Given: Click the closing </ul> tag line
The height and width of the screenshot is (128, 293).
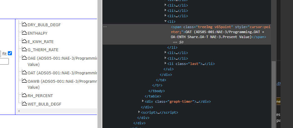Looking at the screenshot, I should point(169,69).
